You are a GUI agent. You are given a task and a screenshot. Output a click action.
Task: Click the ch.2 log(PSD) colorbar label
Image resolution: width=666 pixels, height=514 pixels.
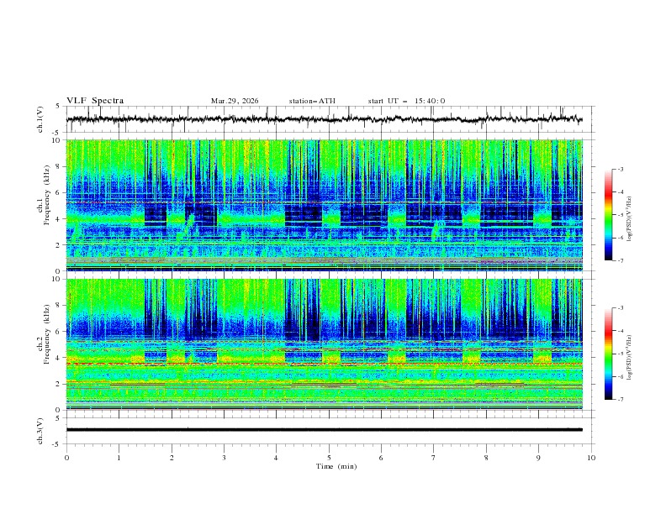click(630, 357)
